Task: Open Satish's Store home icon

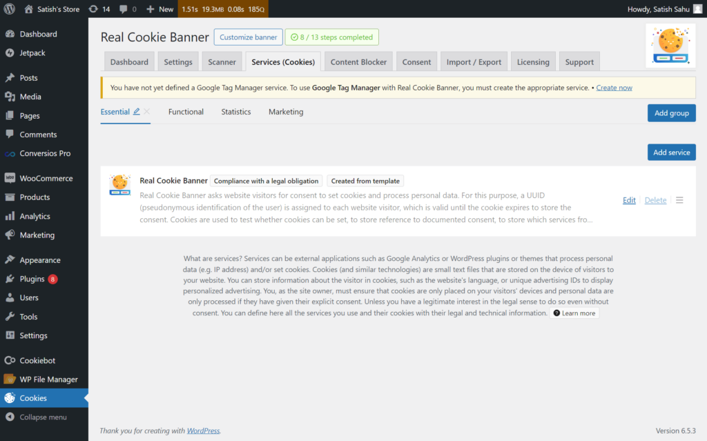Action: click(28, 9)
